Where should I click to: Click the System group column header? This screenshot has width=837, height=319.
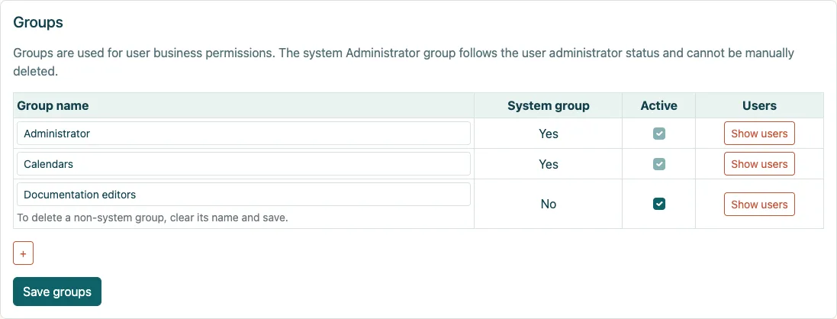(549, 106)
